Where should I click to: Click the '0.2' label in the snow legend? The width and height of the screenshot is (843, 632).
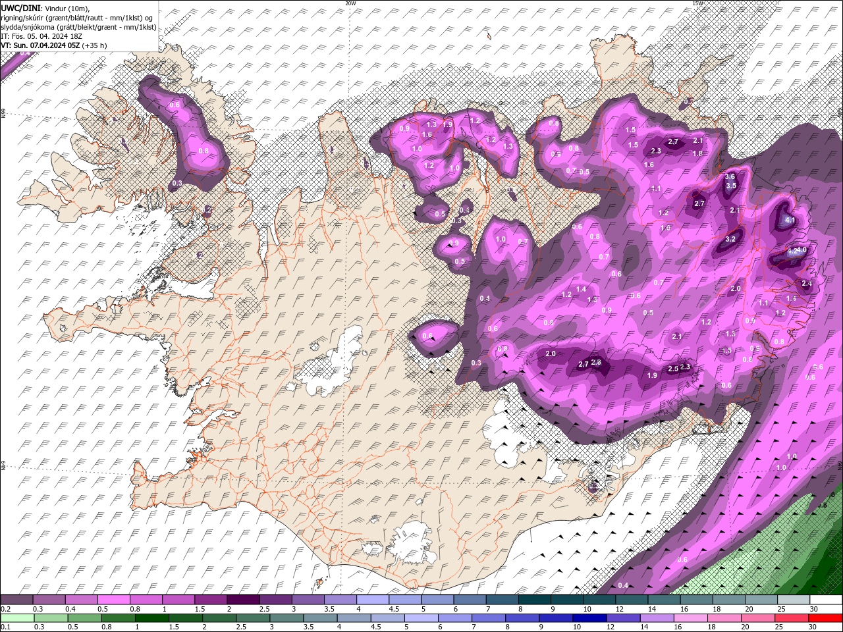(x=5, y=609)
